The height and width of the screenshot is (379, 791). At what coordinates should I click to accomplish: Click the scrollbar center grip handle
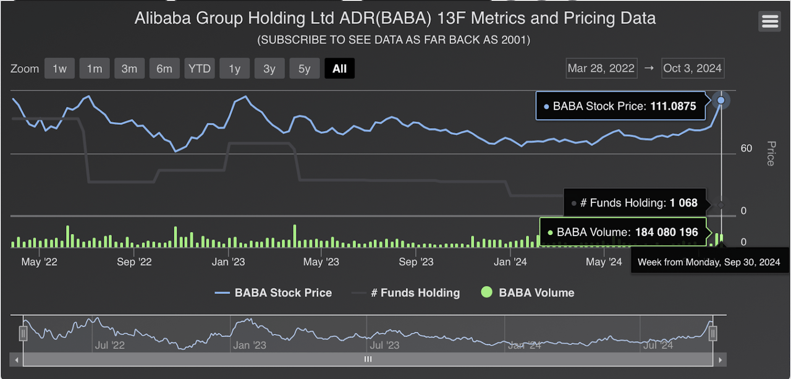[368, 359]
